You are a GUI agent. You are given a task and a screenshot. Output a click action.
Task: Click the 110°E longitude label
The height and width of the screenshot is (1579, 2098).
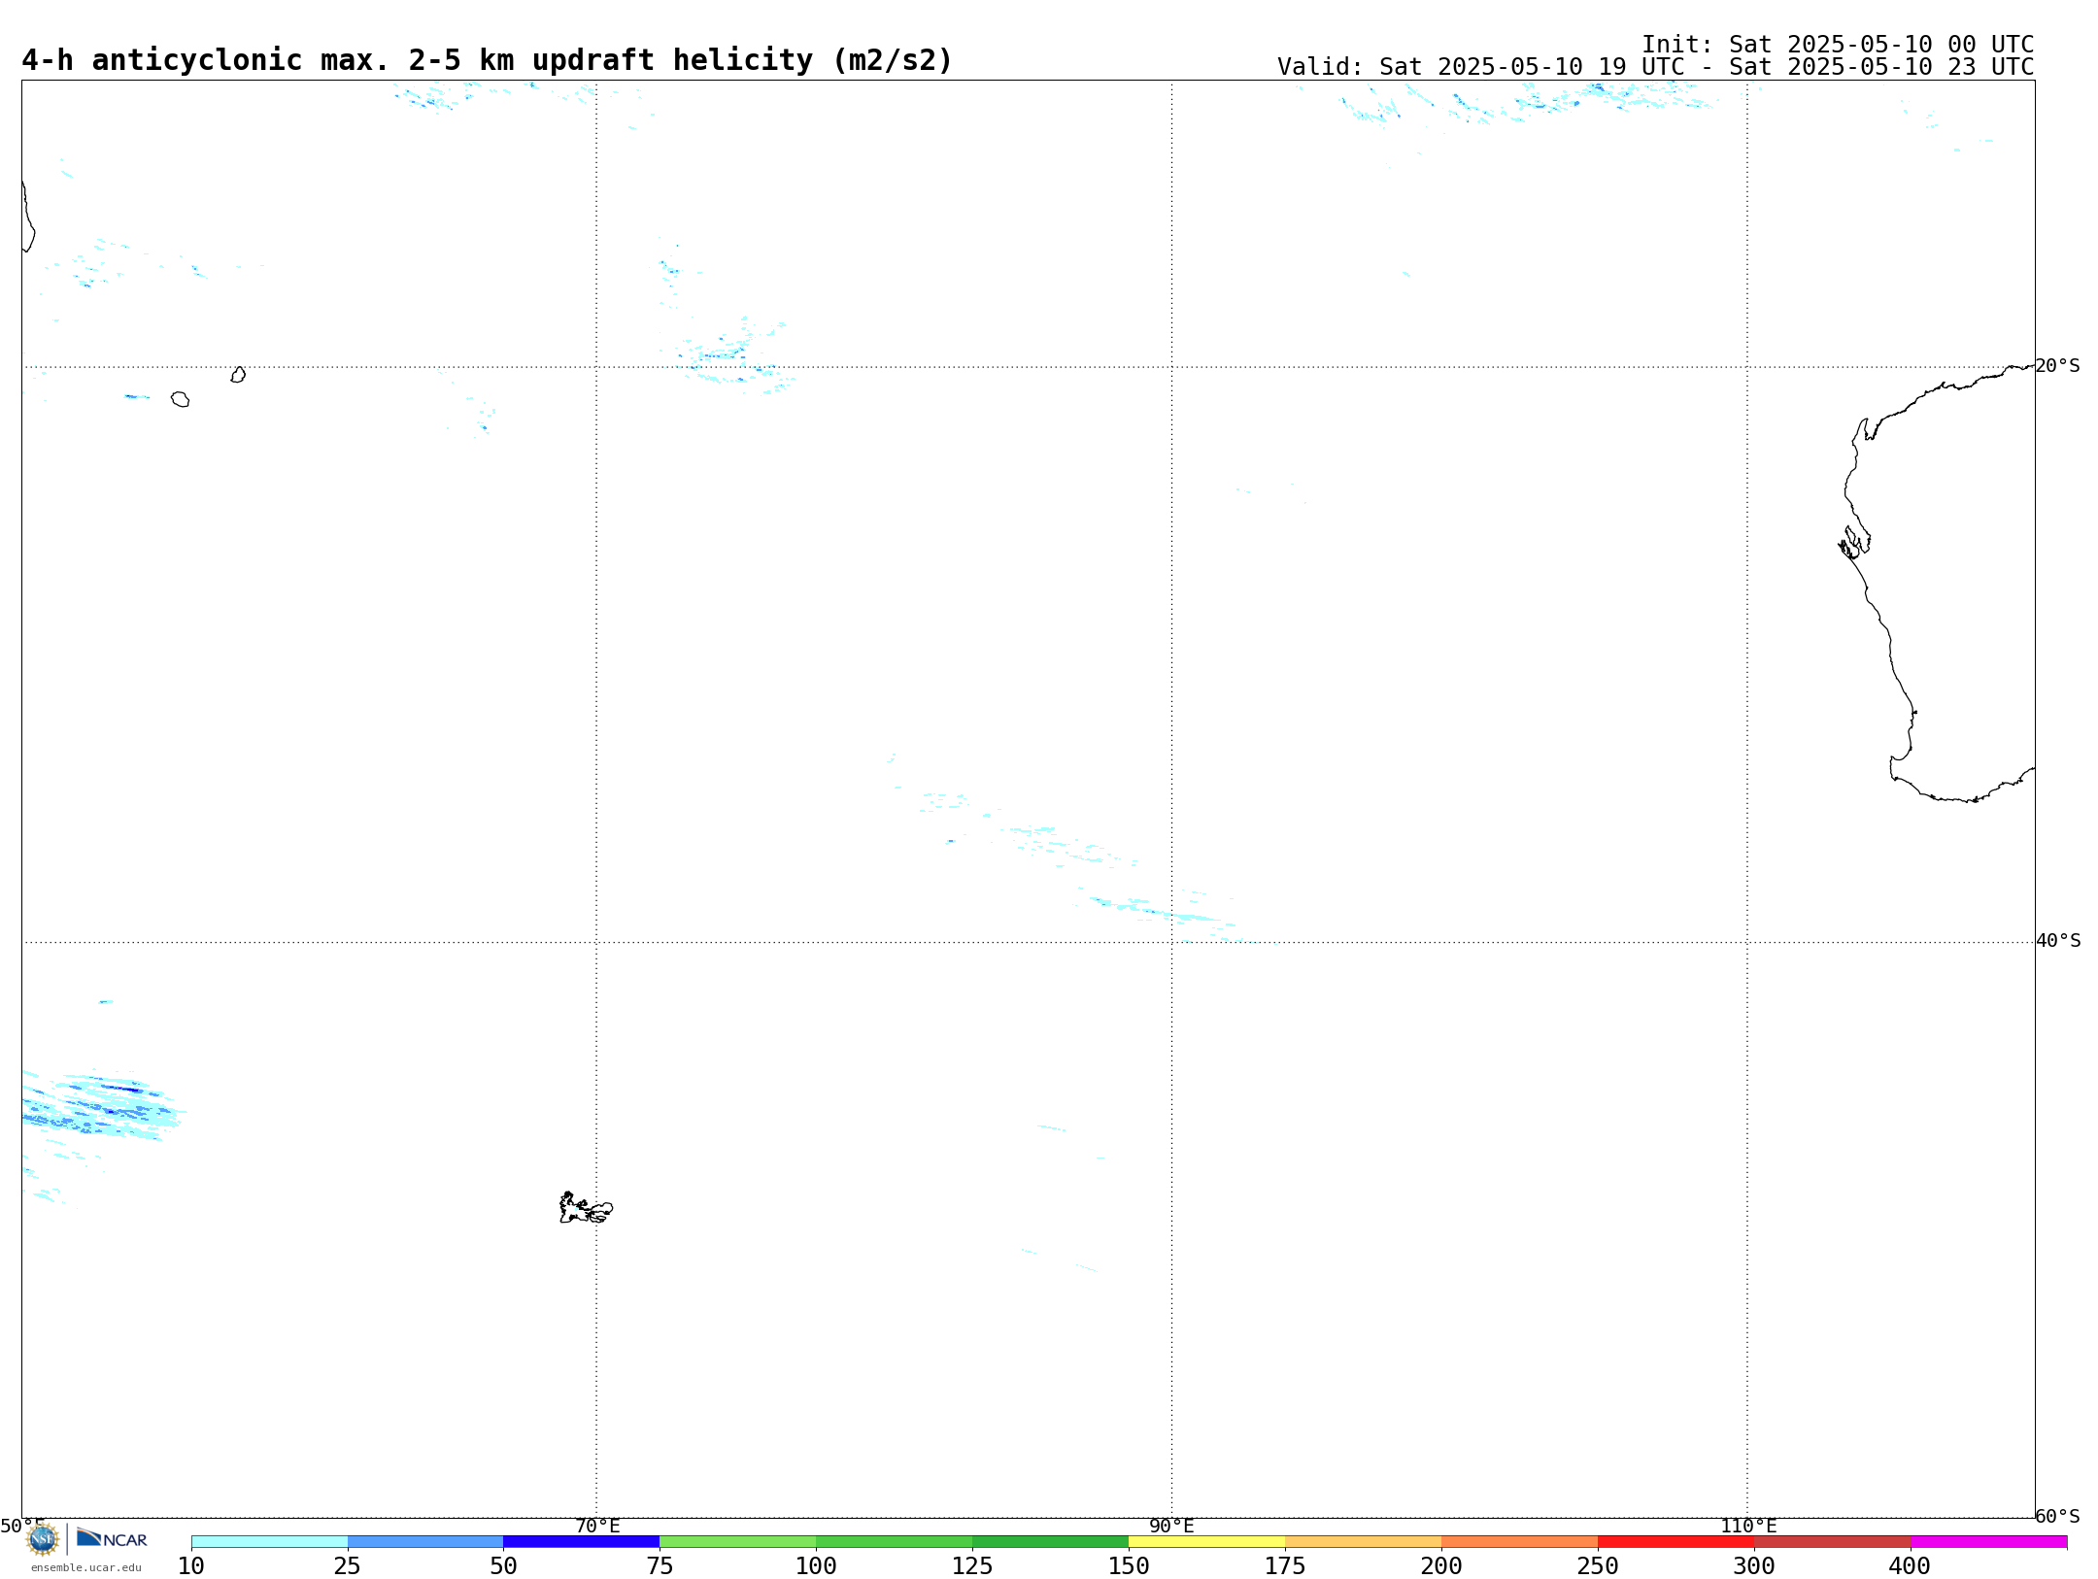tap(1748, 1526)
